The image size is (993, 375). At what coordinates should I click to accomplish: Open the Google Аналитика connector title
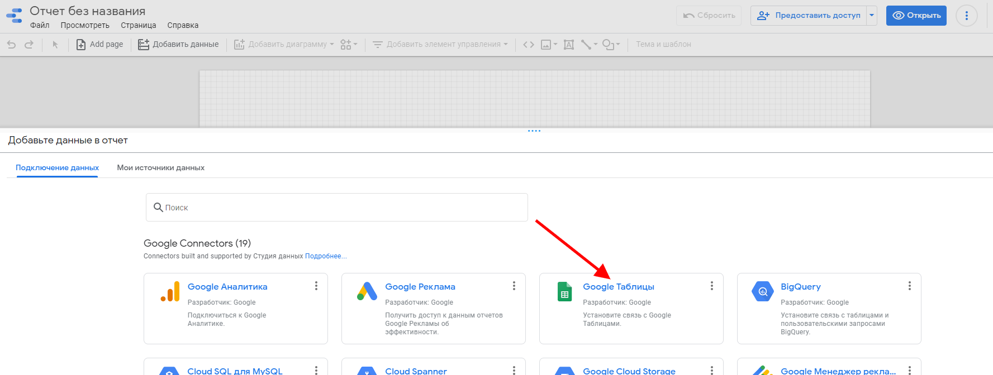pos(227,286)
